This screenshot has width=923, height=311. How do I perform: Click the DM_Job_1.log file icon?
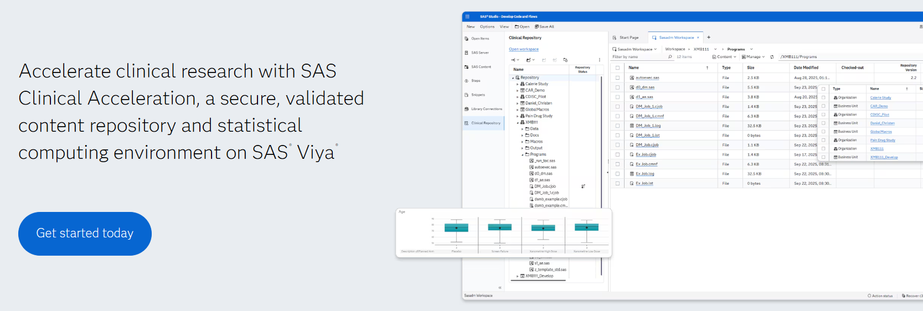tap(632, 126)
